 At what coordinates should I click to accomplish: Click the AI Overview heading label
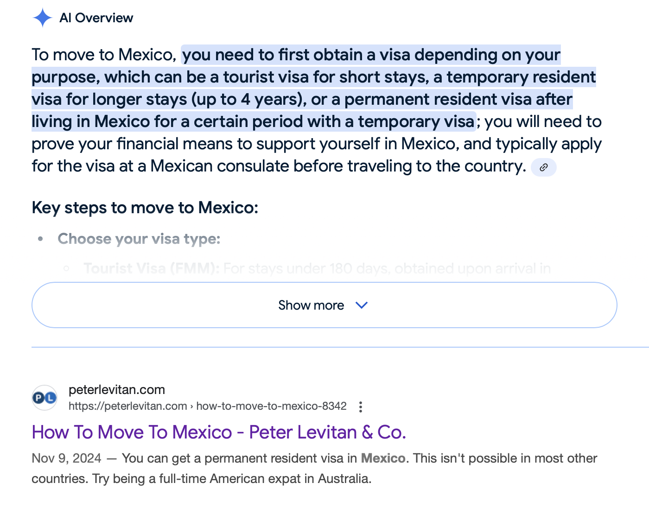(96, 18)
